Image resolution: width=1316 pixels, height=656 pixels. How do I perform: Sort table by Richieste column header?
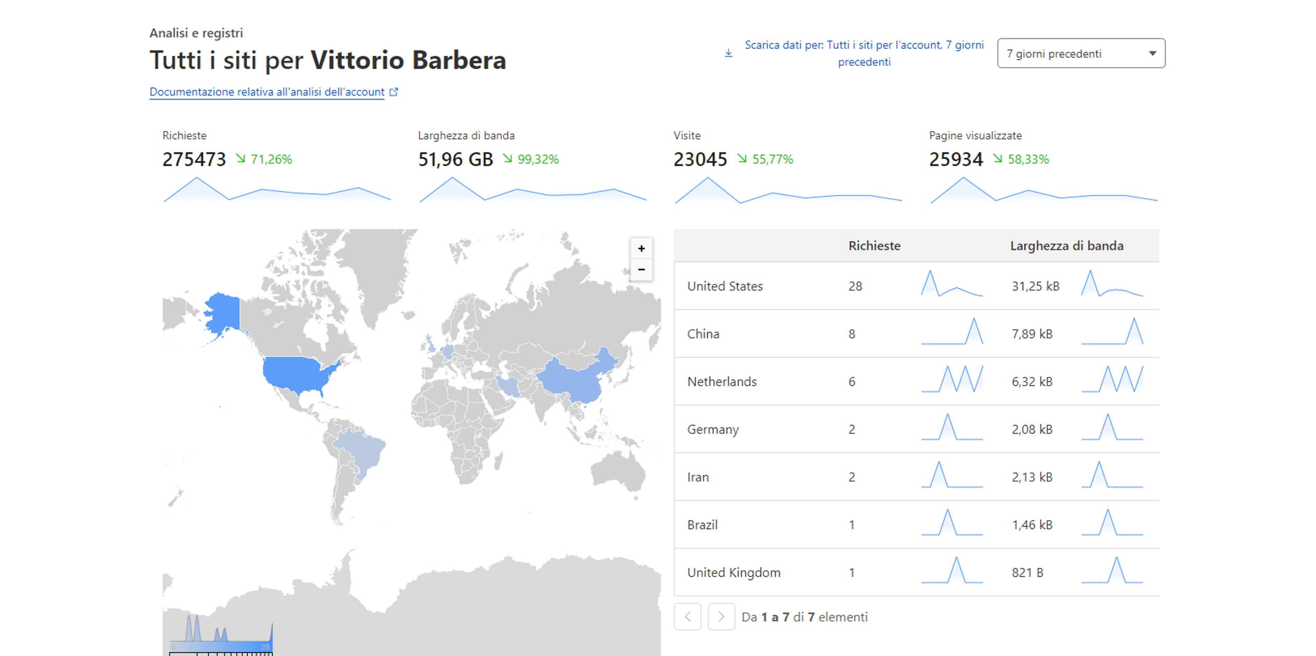tap(874, 246)
